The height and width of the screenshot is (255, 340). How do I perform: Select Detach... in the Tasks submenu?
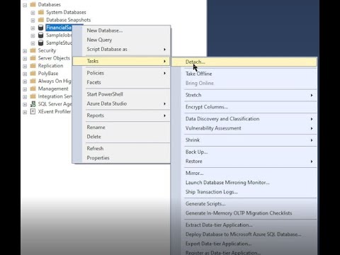[244, 62]
